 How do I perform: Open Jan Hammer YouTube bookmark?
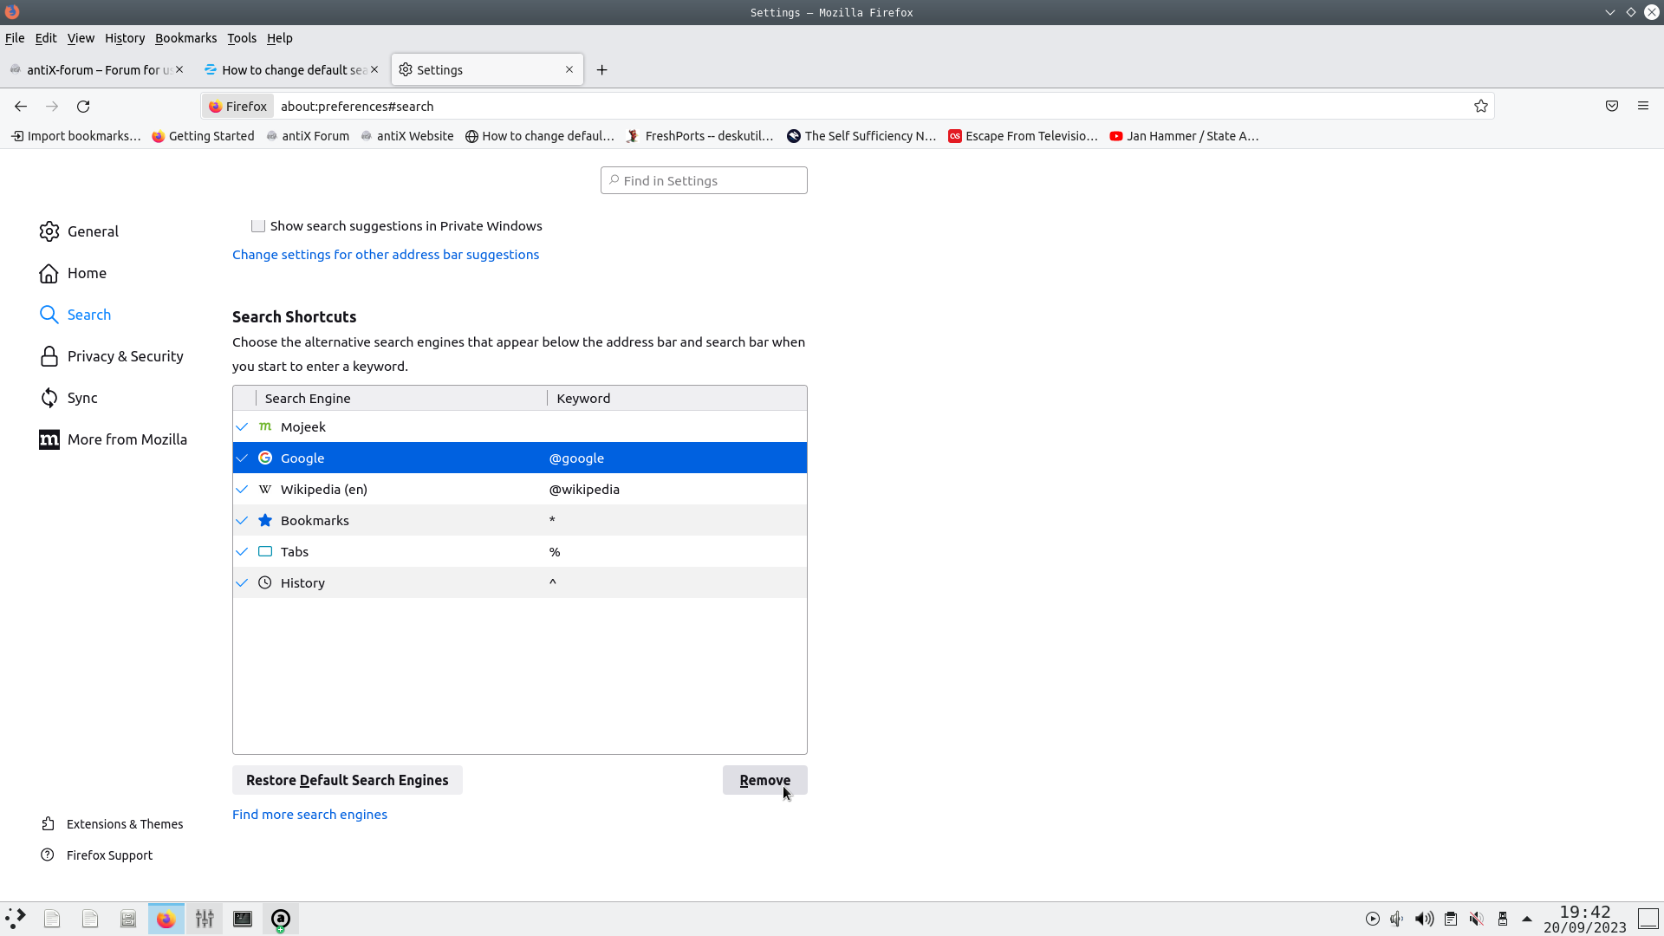(1184, 136)
